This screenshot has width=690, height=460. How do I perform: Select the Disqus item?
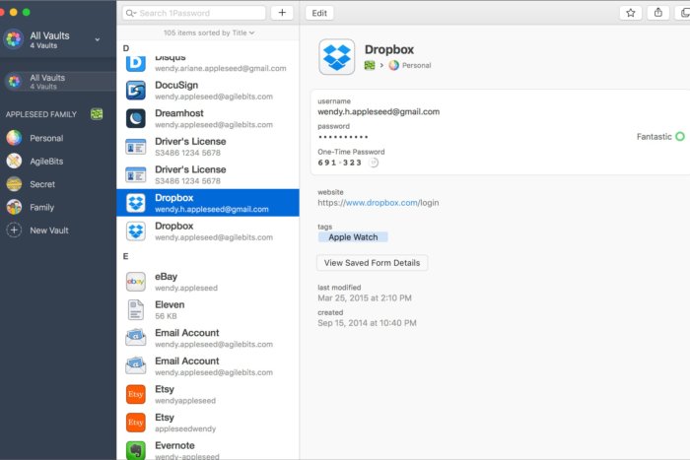tap(208, 62)
